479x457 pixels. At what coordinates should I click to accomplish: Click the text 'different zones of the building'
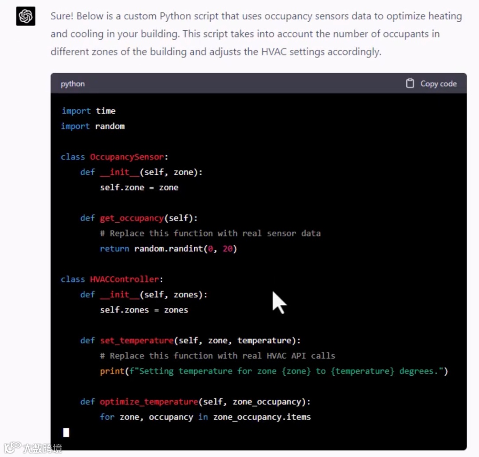(x=118, y=51)
